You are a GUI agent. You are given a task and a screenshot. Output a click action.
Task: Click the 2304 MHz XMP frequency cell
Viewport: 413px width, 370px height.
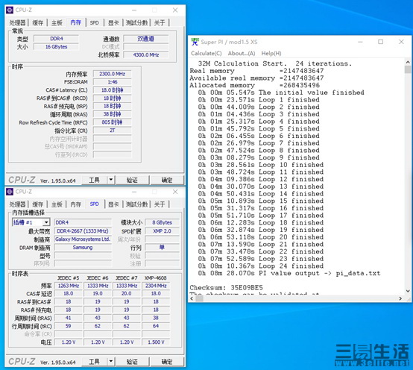click(x=156, y=286)
